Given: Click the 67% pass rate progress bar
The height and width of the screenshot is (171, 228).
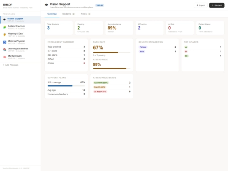Looking at the screenshot, I should point(111,52).
